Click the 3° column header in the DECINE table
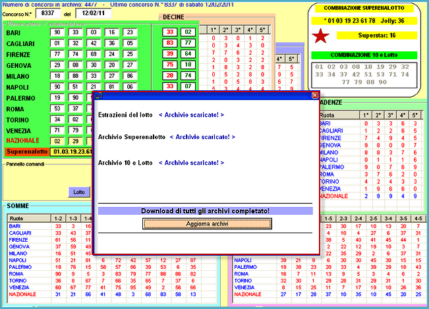Screen dimensions: 429x309 238,30
